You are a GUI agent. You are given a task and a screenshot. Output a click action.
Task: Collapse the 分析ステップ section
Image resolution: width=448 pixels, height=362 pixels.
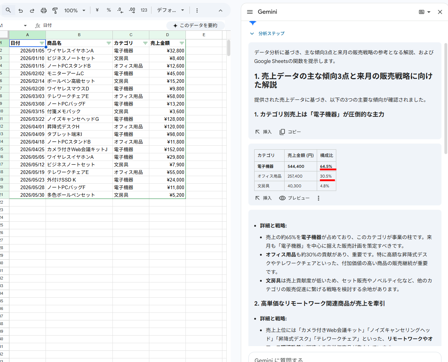[x=252, y=34]
